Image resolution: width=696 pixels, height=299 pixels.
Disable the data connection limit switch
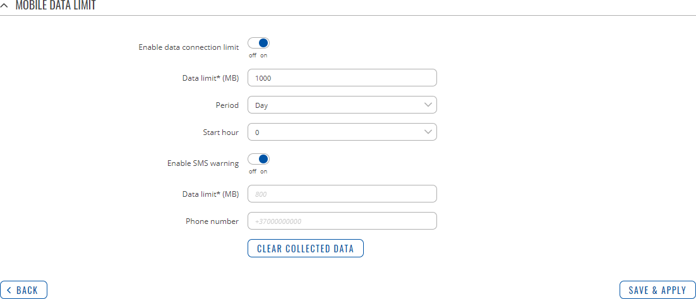pos(259,44)
